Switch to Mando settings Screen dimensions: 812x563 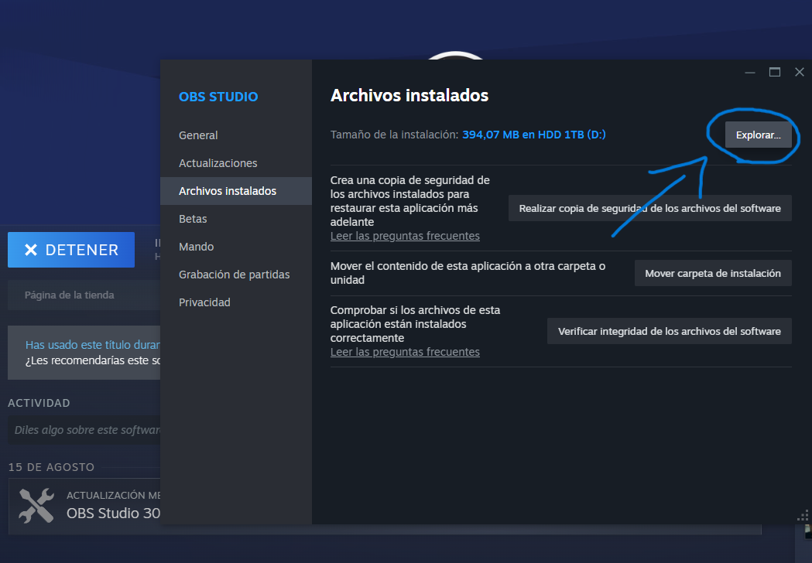click(x=197, y=247)
